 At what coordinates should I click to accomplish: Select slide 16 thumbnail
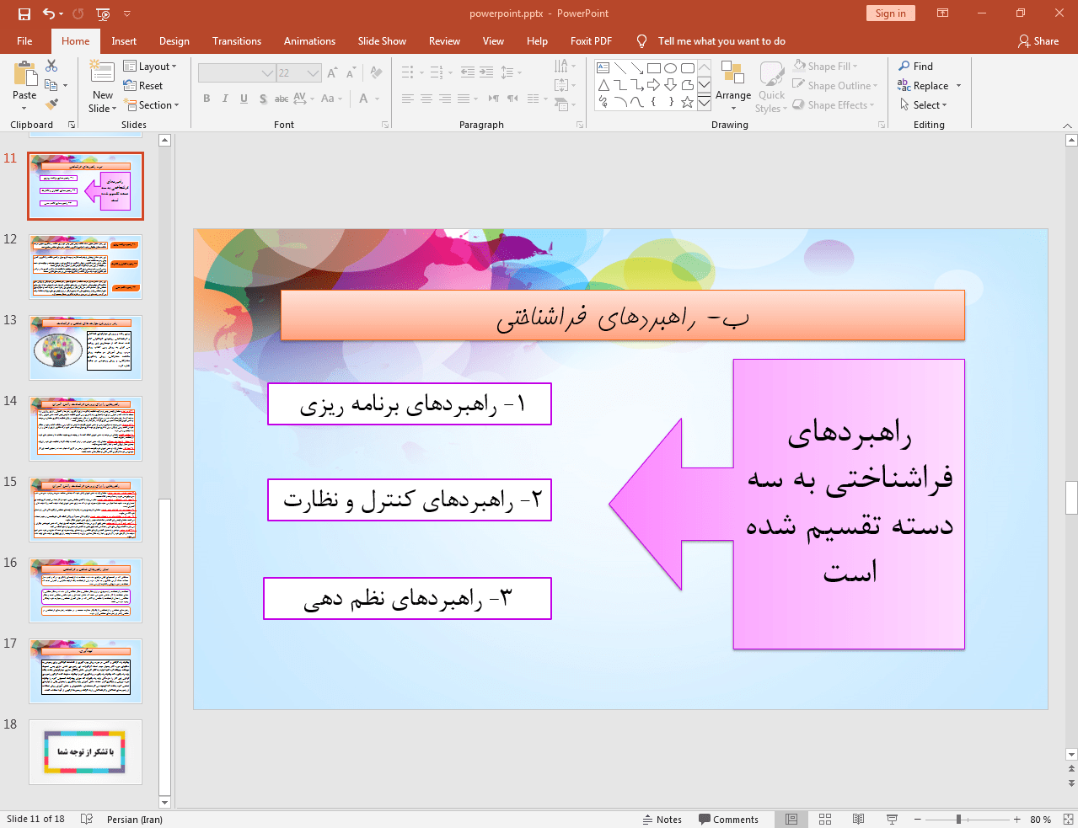[85, 590]
